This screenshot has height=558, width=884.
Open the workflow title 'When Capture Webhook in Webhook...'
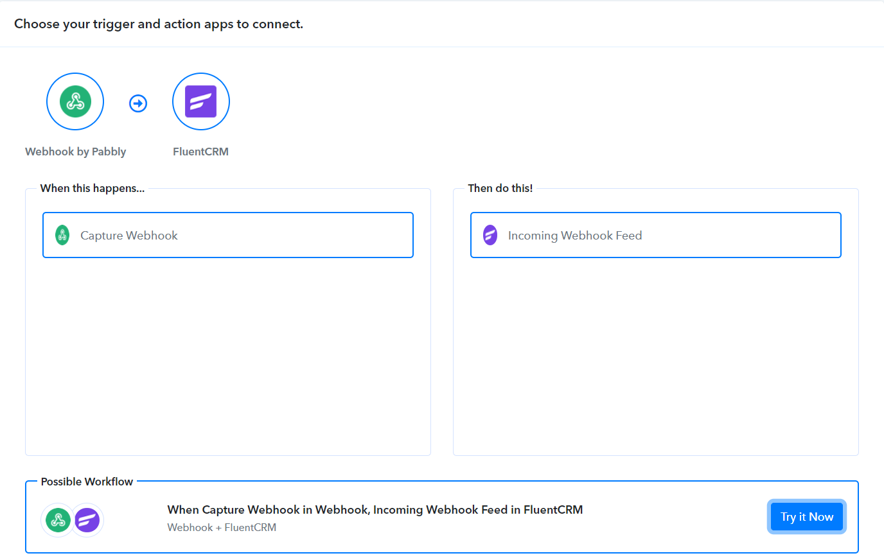tap(375, 510)
